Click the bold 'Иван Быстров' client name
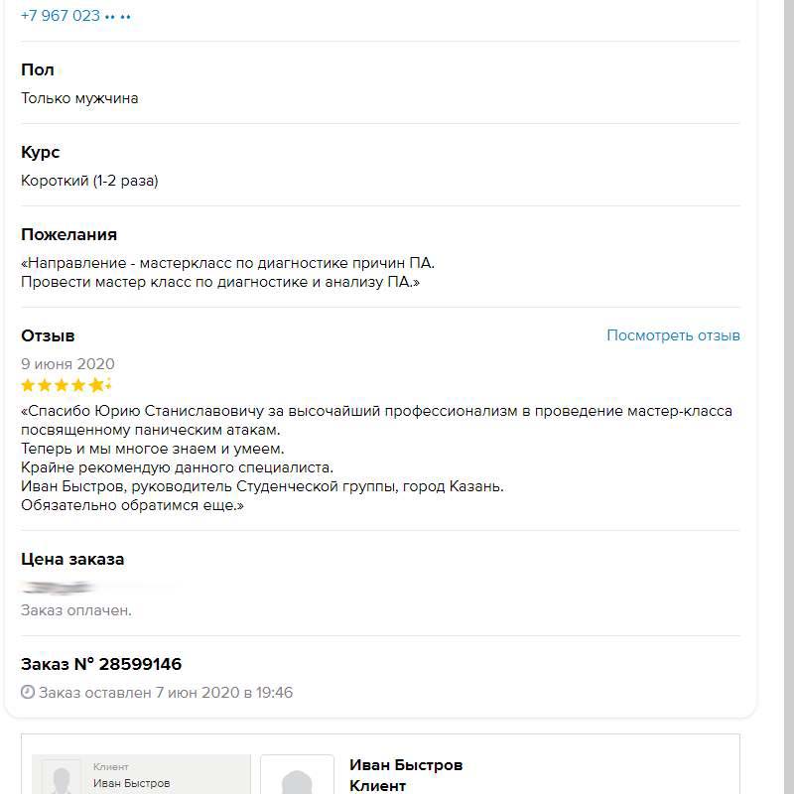The image size is (794, 794). [406, 765]
